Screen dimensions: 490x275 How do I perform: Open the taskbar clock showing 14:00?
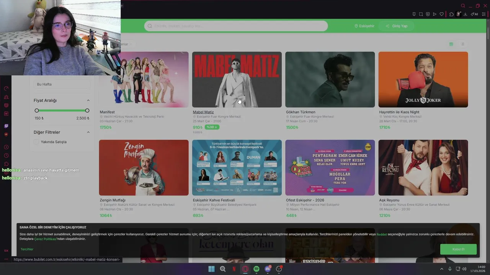tap(478, 269)
